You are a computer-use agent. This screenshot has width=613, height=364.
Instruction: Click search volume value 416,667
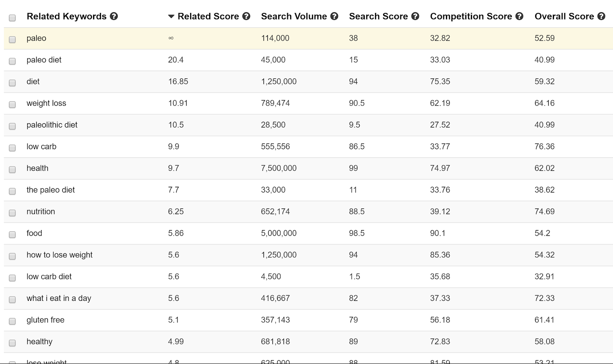tap(275, 298)
